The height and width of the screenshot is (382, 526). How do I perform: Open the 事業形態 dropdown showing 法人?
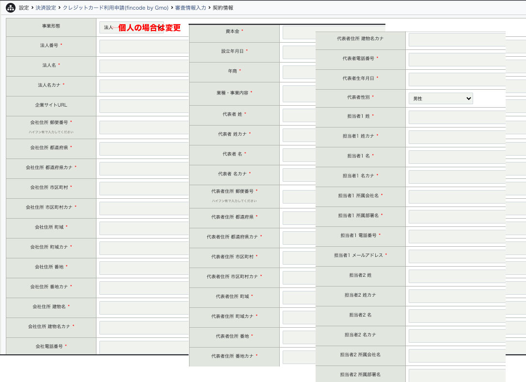pyautogui.click(x=108, y=28)
